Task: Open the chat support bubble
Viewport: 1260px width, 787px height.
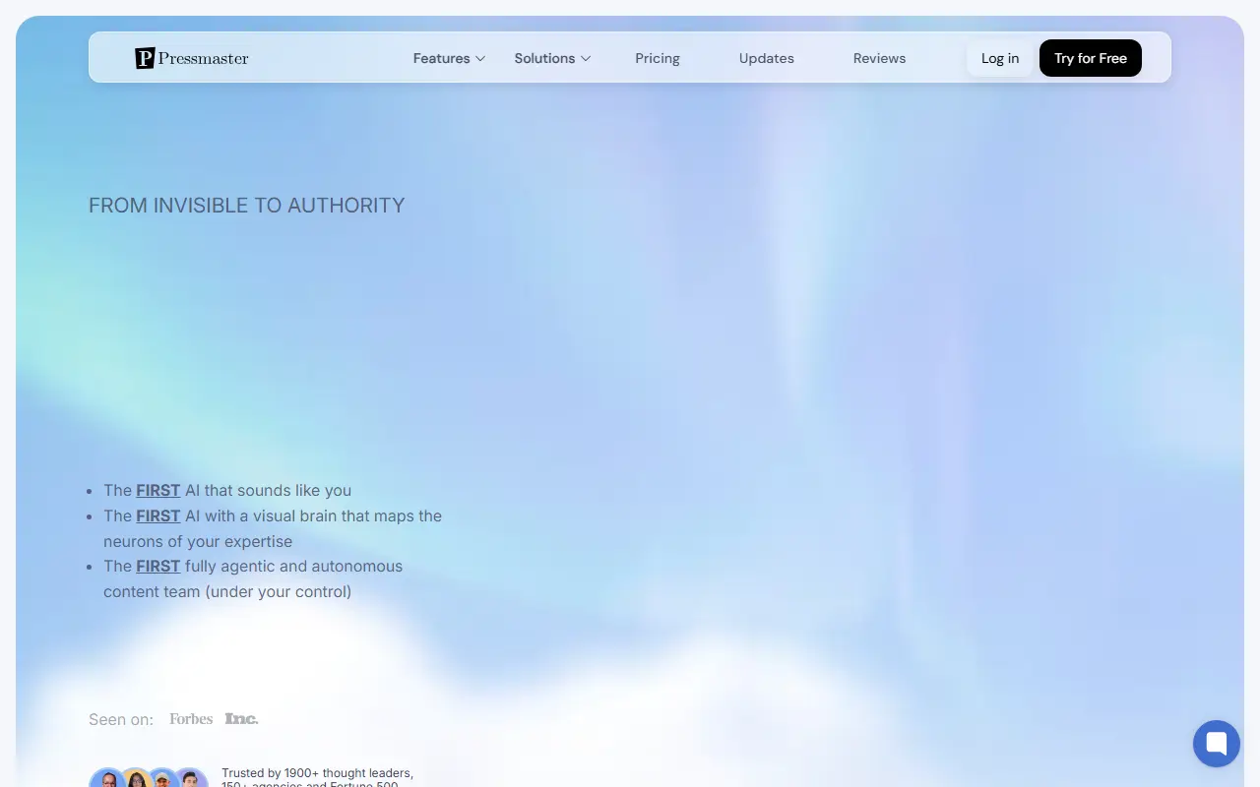Action: 1217,743
